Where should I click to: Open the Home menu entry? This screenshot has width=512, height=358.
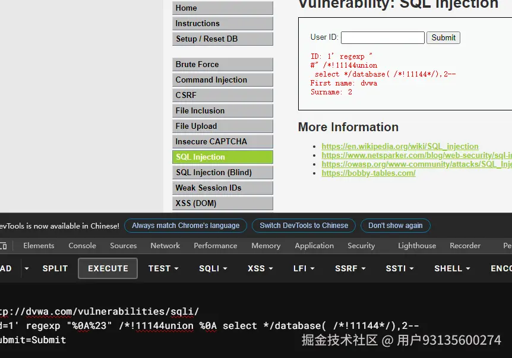click(x=222, y=8)
